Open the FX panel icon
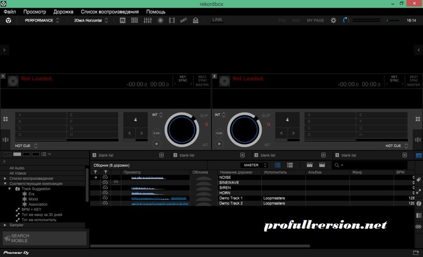 click(122, 20)
